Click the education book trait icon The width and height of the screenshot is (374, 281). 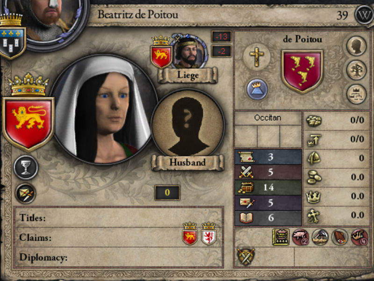pos(281,237)
